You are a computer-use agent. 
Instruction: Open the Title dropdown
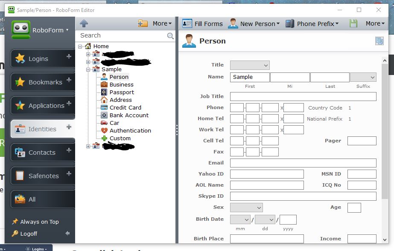[x=250, y=65]
